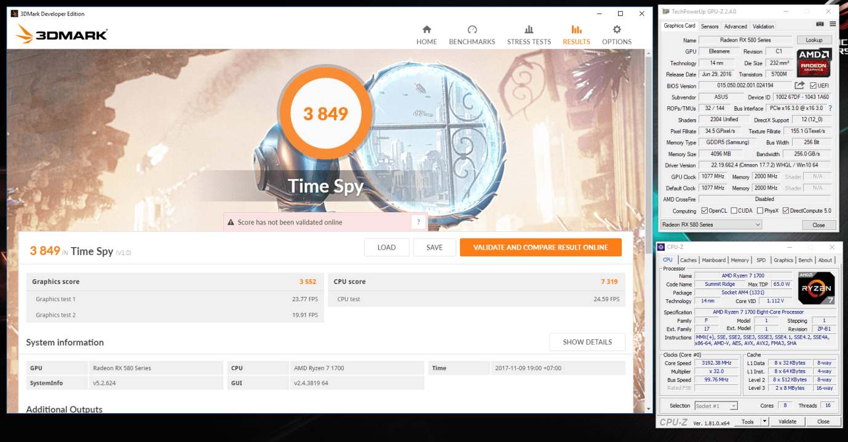Image resolution: width=848 pixels, height=442 pixels.
Task: Click the BIOS Version field in GPU-Z
Action: [x=745, y=85]
